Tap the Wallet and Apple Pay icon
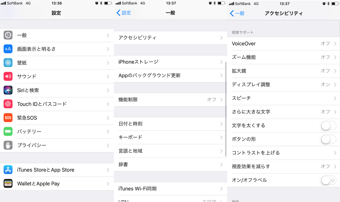This screenshot has height=202, width=340. tap(8, 183)
